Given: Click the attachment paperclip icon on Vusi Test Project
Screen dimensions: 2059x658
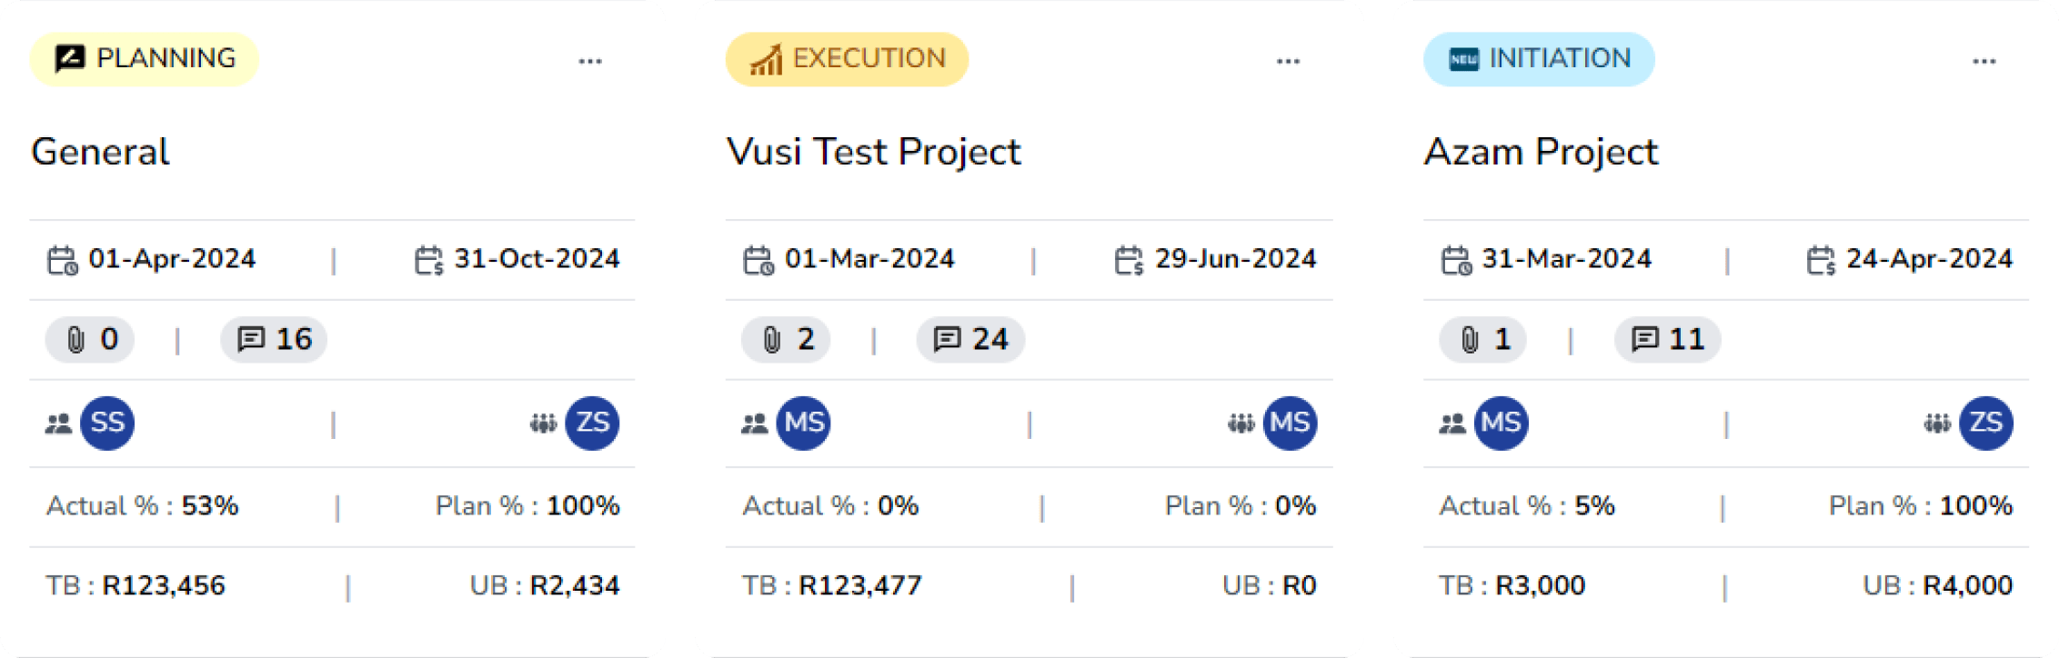Looking at the screenshot, I should (772, 339).
